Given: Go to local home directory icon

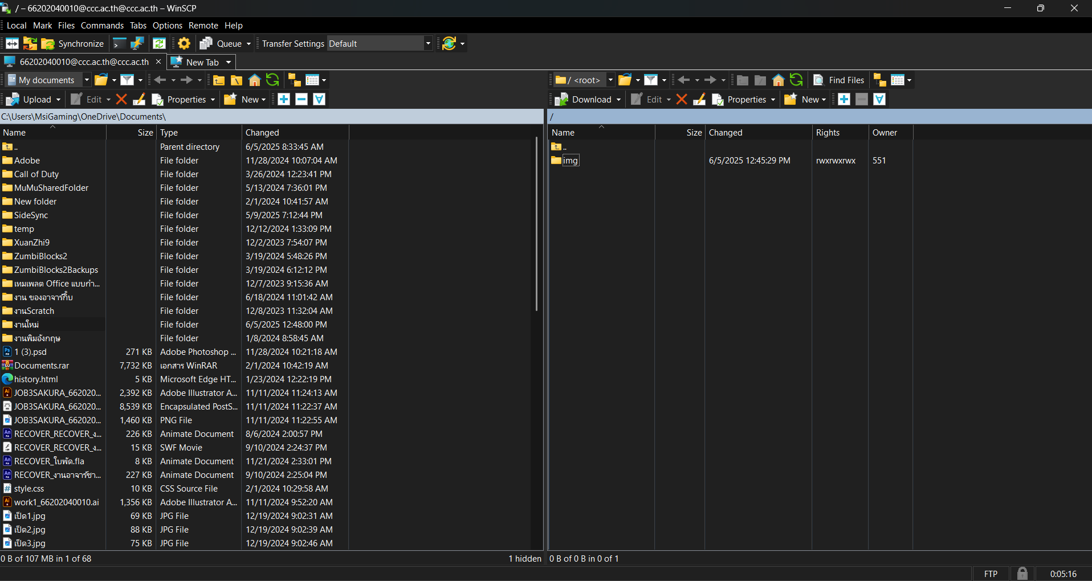Looking at the screenshot, I should [255, 80].
